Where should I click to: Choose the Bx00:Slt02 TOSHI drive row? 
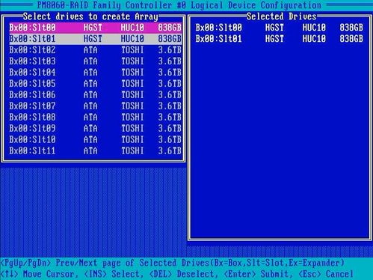[x=96, y=50]
